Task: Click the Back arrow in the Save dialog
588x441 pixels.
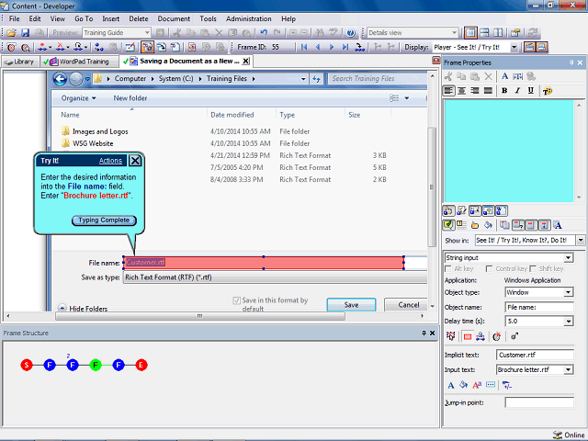Action: [60, 79]
